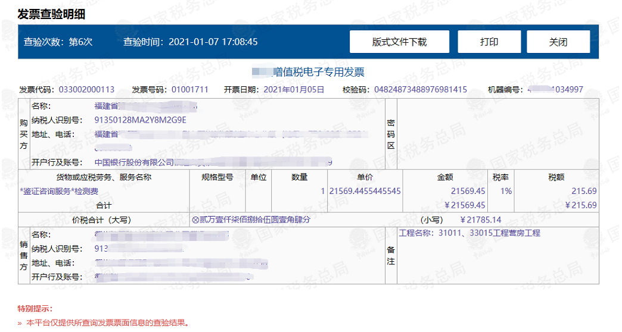Click the 发票查验明细 heading
The width and height of the screenshot is (622, 332).
(x=51, y=14)
